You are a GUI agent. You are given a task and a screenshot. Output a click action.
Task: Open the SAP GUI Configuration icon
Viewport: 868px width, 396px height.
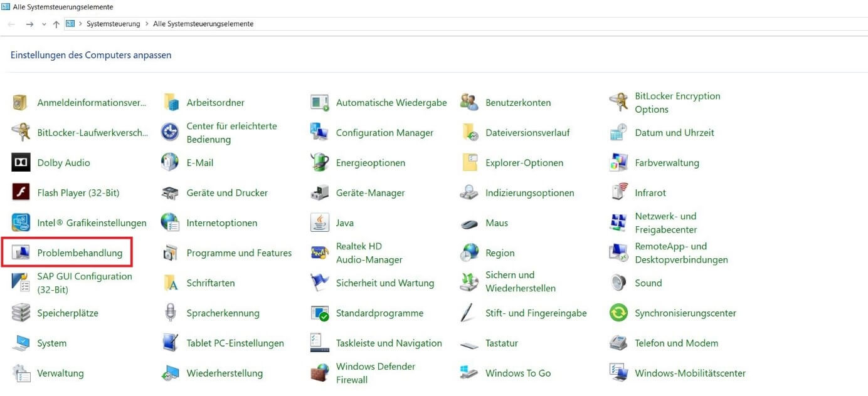[x=21, y=283]
